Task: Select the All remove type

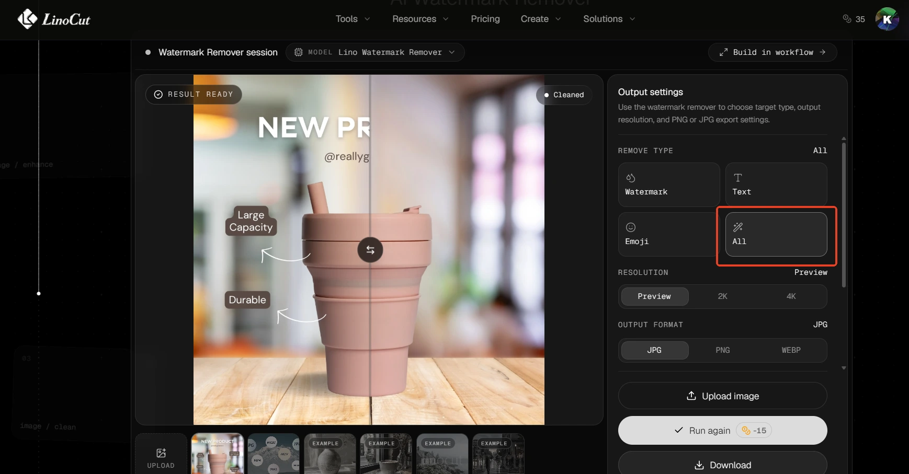Action: [776, 234]
